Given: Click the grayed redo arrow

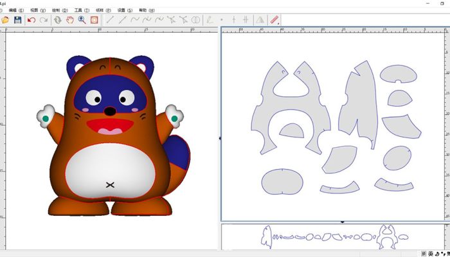Looking at the screenshot, I should tap(44, 20).
